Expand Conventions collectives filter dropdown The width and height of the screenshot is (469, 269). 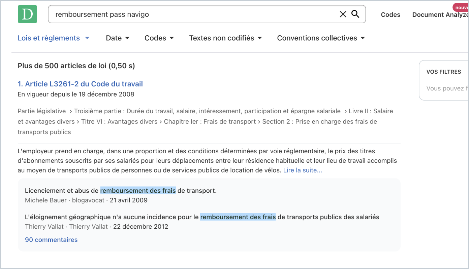pyautogui.click(x=321, y=38)
